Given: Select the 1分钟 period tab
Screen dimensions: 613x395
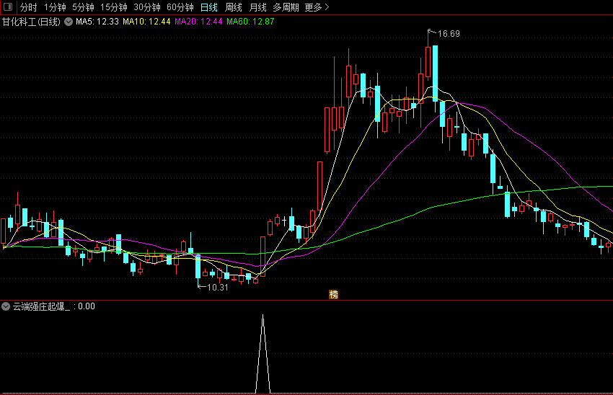Looking at the screenshot, I should [55, 7].
